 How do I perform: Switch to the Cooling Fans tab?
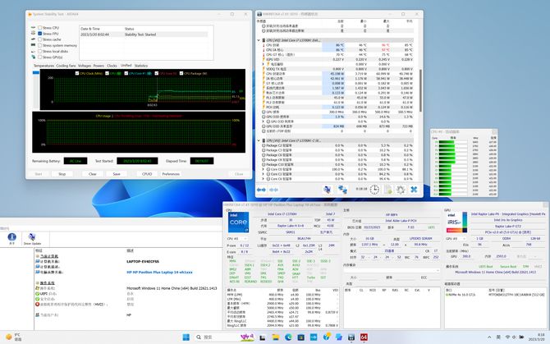66,66
